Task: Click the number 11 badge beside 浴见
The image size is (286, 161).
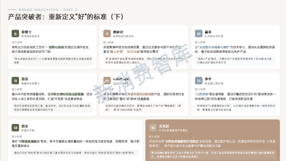Action: pyautogui.click(x=15, y=81)
